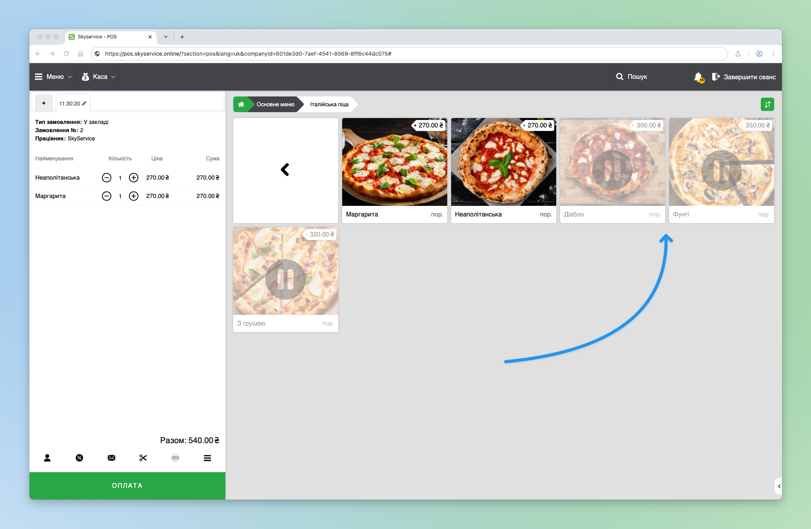
Task: Expand the Каса dropdown
Action: point(98,77)
